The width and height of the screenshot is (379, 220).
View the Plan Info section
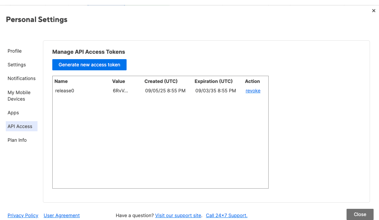click(17, 140)
